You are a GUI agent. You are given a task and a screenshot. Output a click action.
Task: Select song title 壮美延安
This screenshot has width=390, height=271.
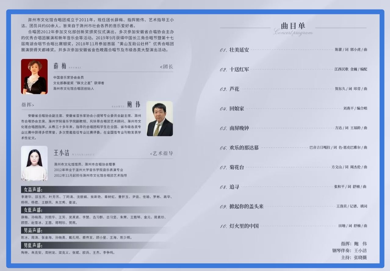tap(239, 50)
